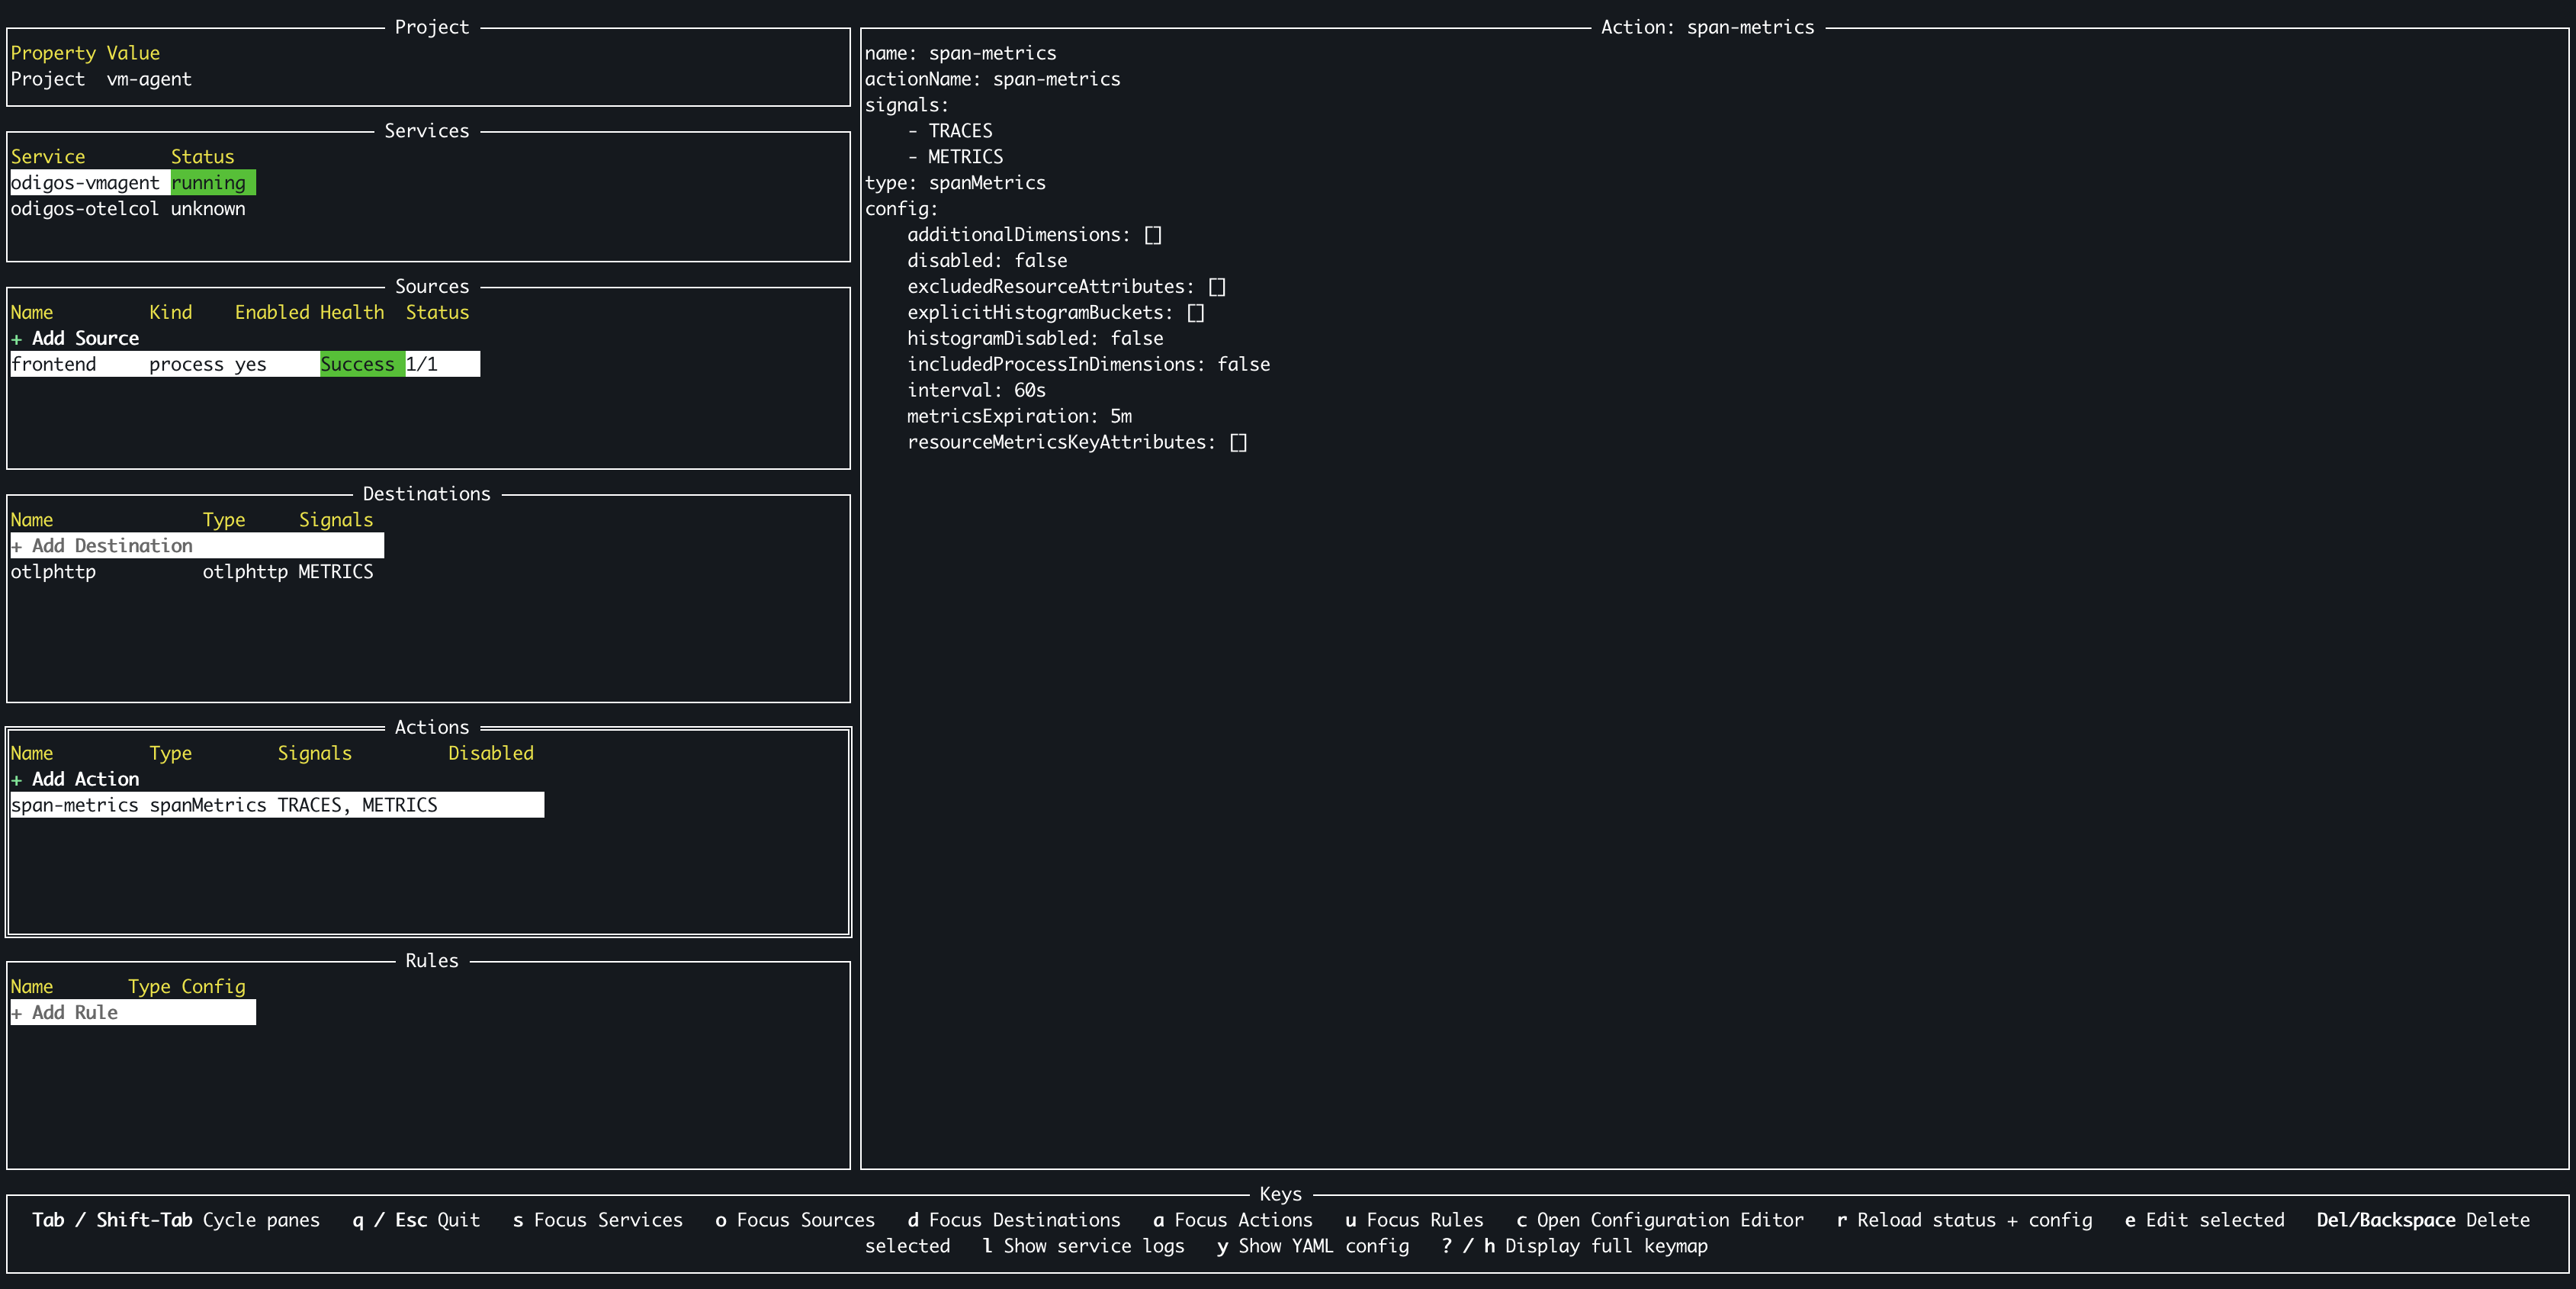Screen dimensions: 2576x1289
Task: Click the Focus Services key hint
Action: click(x=597, y=1220)
